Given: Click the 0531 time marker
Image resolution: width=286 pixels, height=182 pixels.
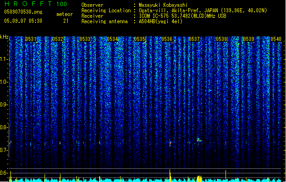Looking at the screenshot, I should 30,39.
